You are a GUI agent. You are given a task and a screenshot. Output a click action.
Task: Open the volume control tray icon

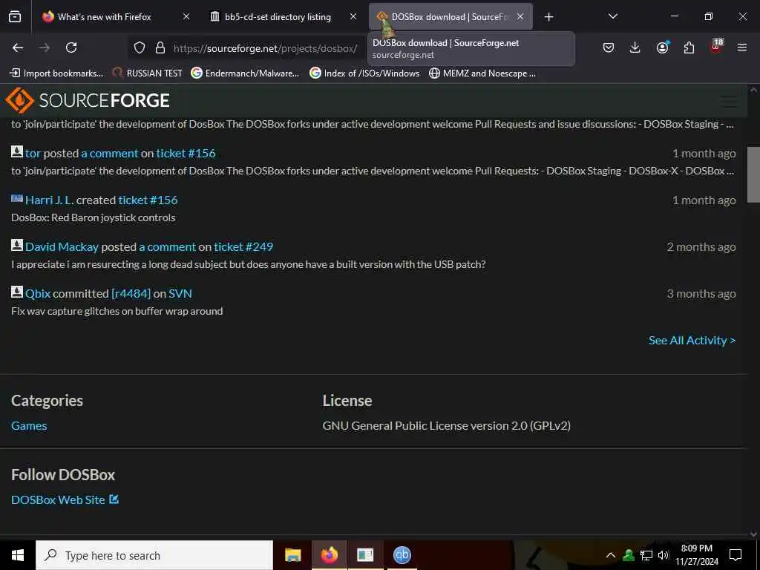[664, 555]
